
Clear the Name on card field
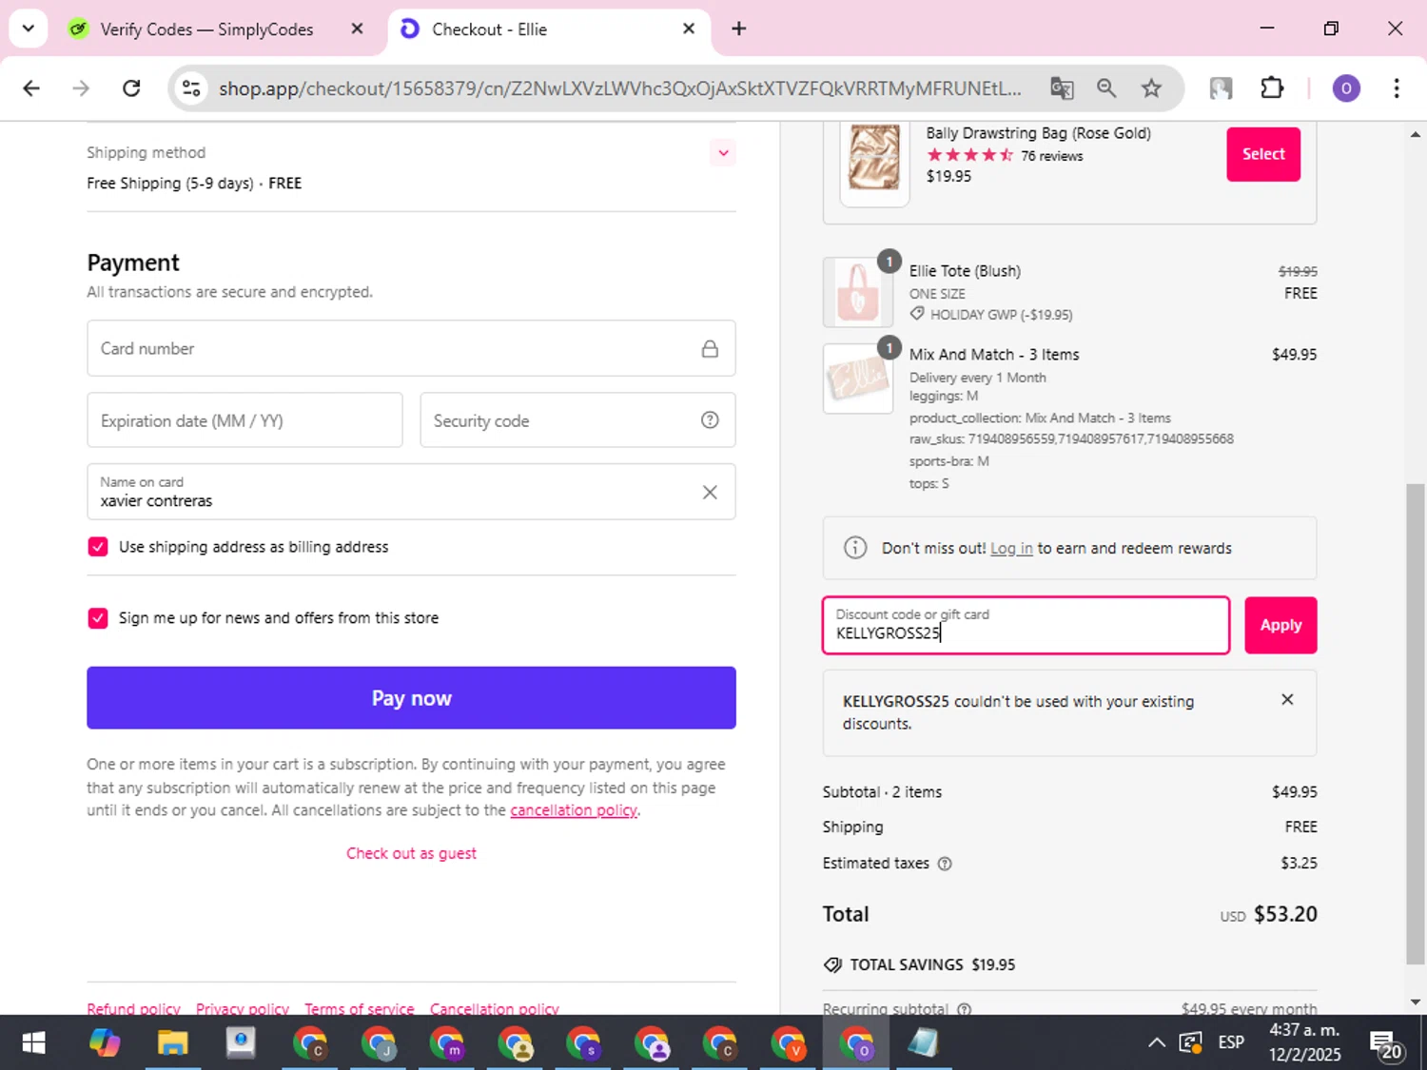tap(710, 492)
